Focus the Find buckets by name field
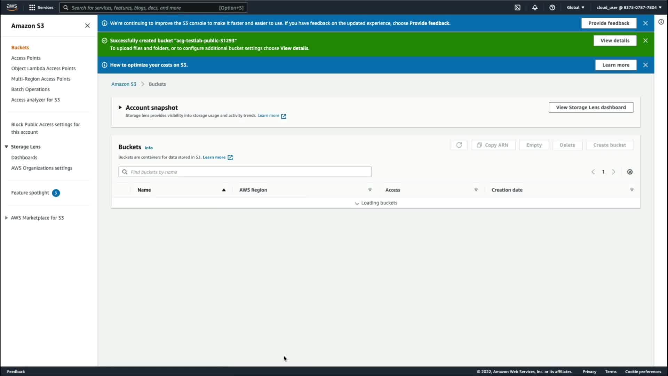 tap(245, 172)
